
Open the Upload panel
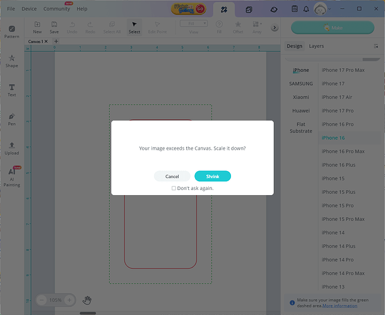(12, 148)
